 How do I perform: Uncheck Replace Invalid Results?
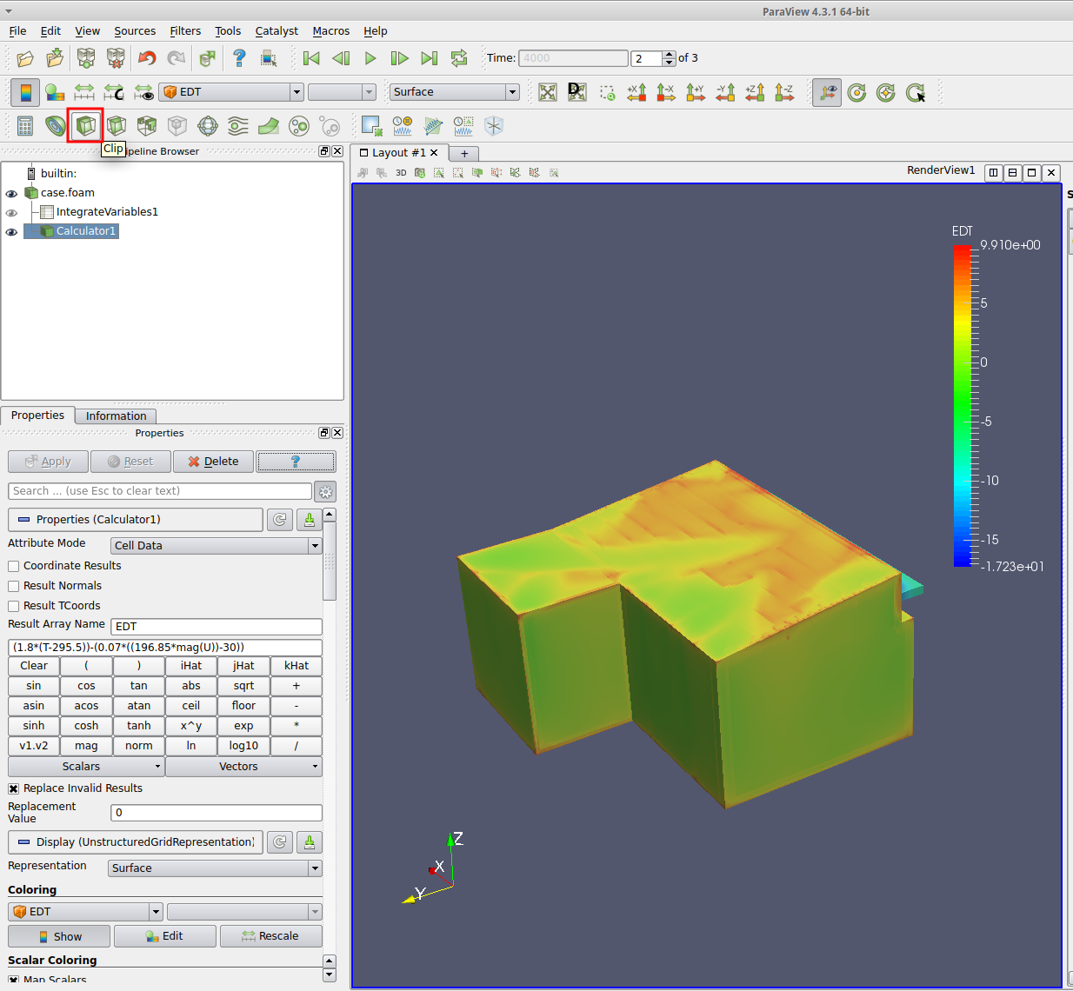[x=14, y=788]
